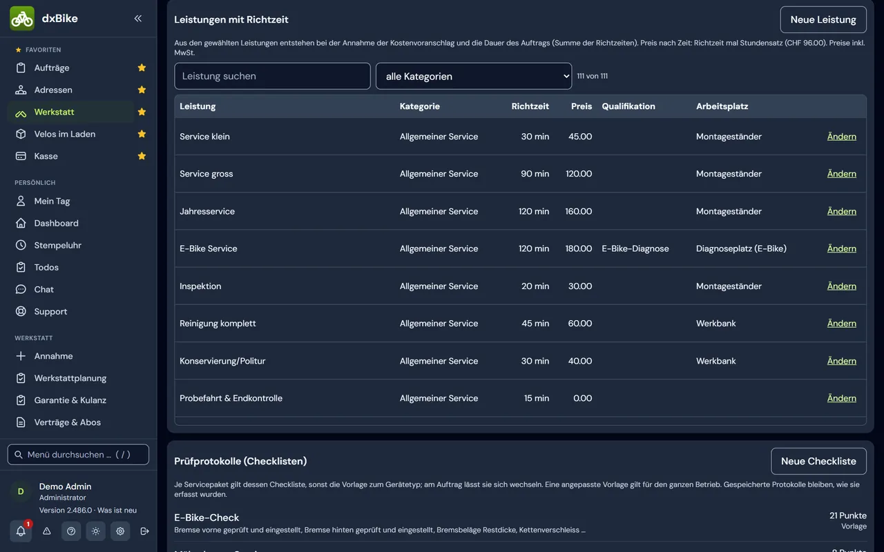Click the cube icon beside Velos im Laden
The width and height of the screenshot is (884, 552).
coord(21,134)
